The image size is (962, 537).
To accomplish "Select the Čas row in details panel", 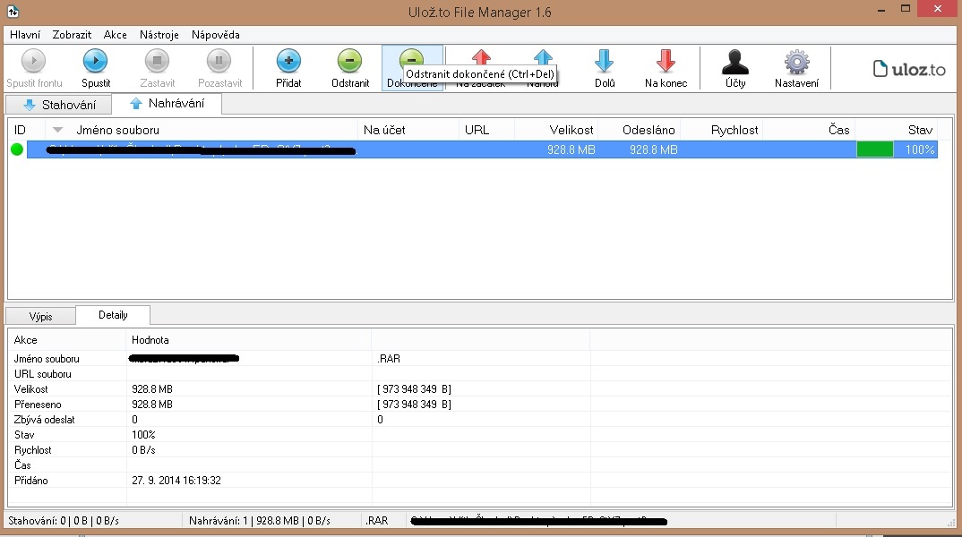I will coord(22,465).
